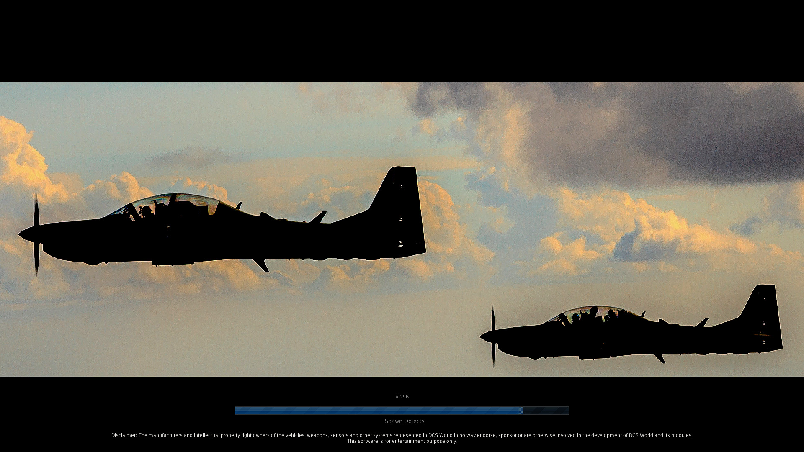Screen dimensions: 804x452
Task: Click the unfilled end of the progress bar
Action: [x=546, y=411]
